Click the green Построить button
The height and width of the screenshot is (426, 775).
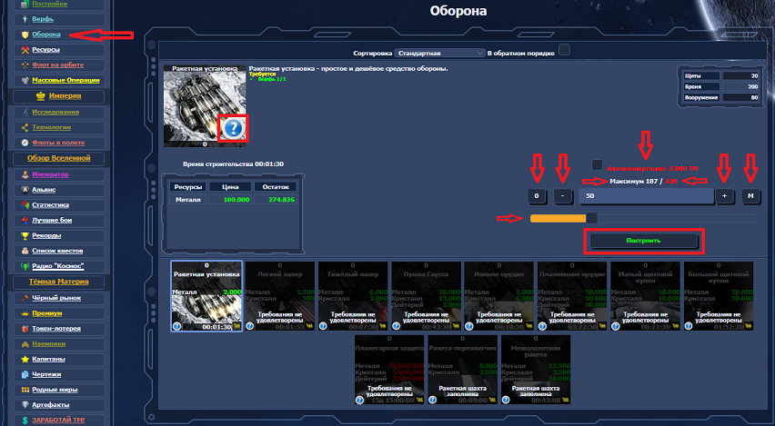(644, 242)
